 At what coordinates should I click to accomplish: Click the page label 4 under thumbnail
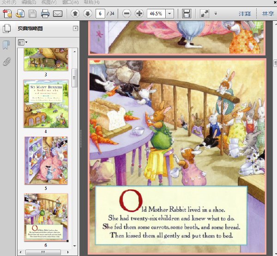tap(46, 132)
